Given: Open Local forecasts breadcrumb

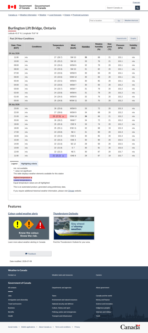Looking at the screenshot, I should pos(55,15).
